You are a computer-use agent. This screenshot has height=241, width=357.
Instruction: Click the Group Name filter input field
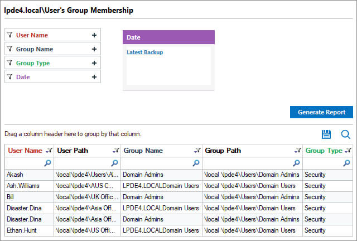[161, 163]
